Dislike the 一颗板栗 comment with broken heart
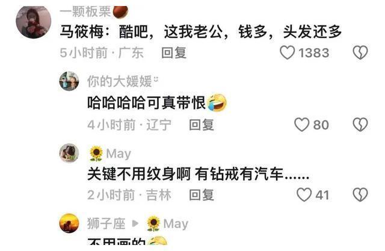 pyautogui.click(x=360, y=52)
